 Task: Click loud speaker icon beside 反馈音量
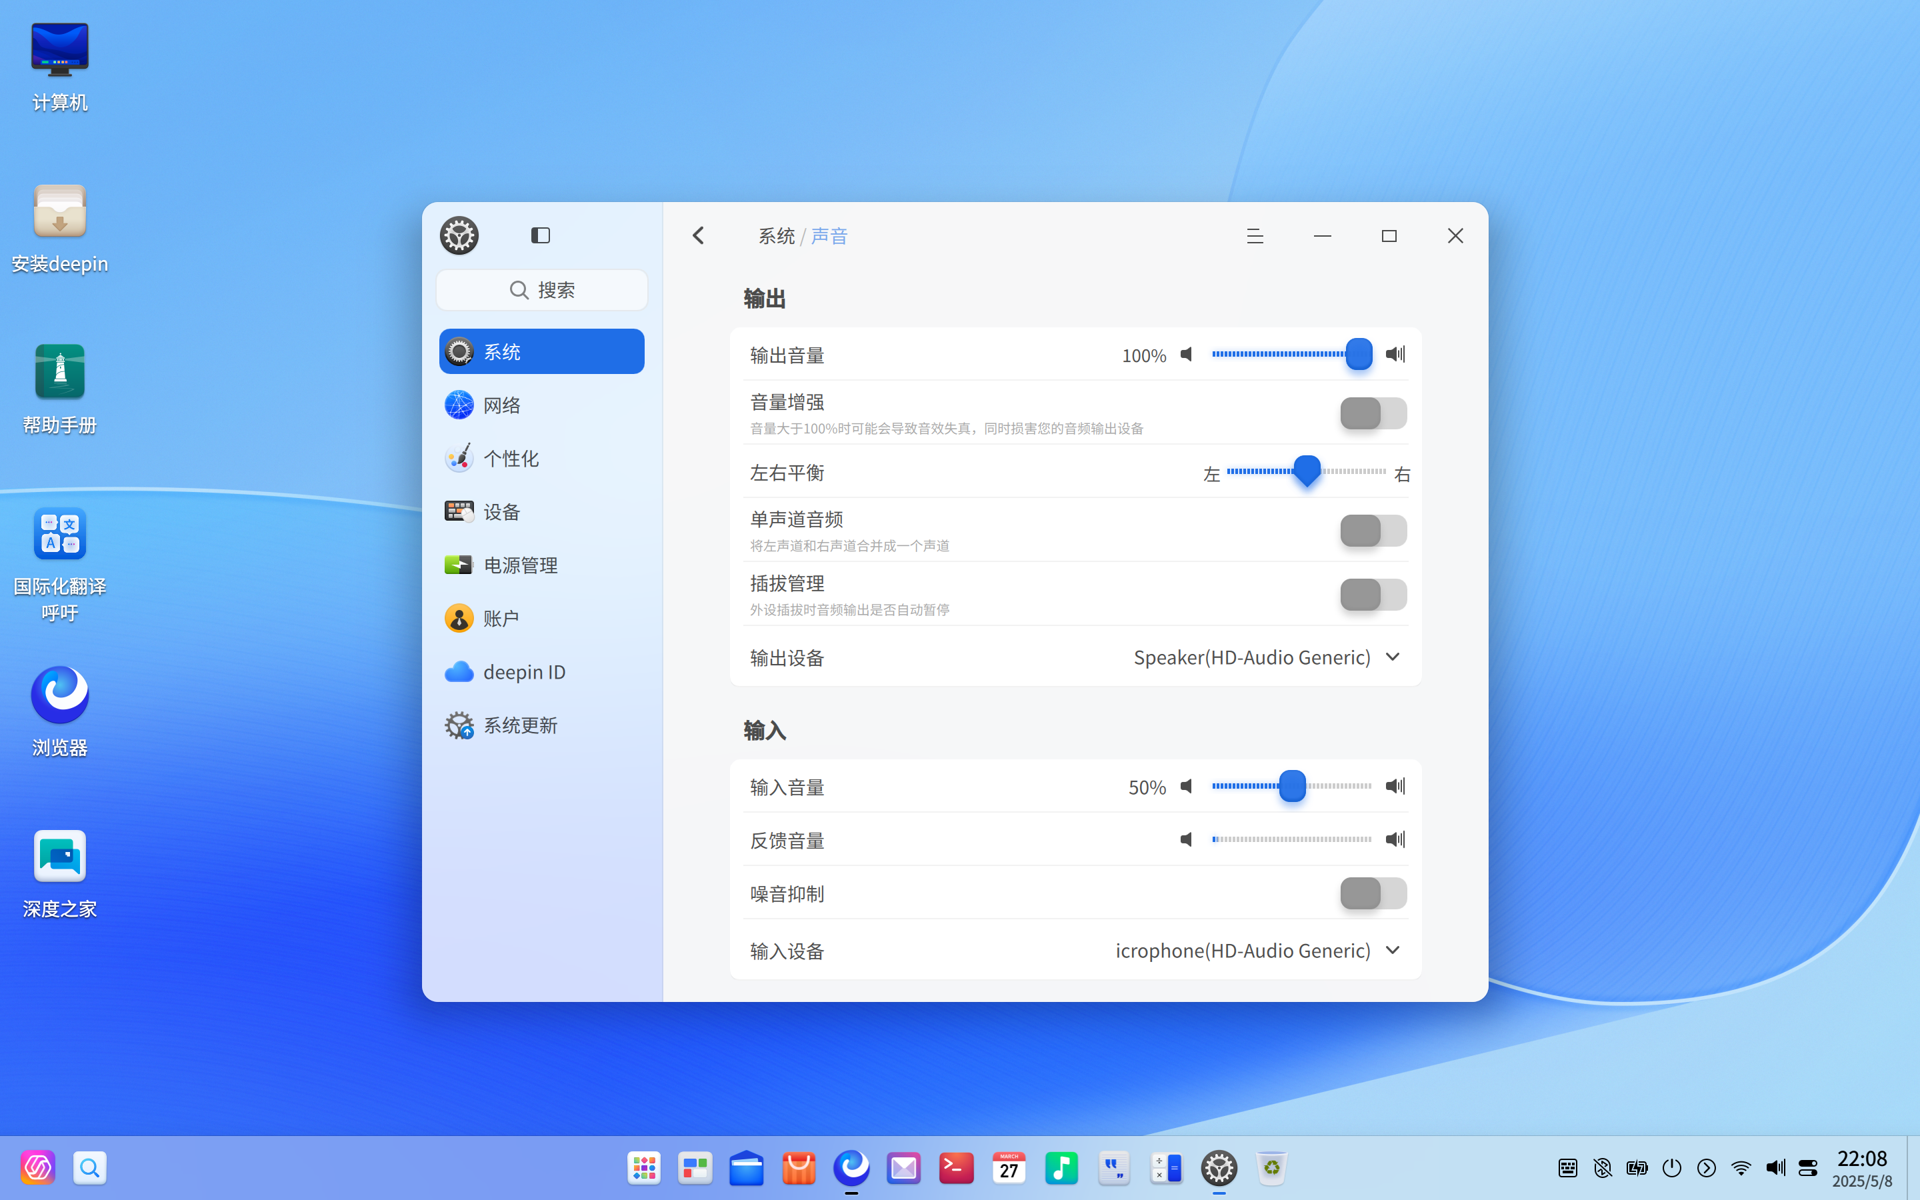1395,840
